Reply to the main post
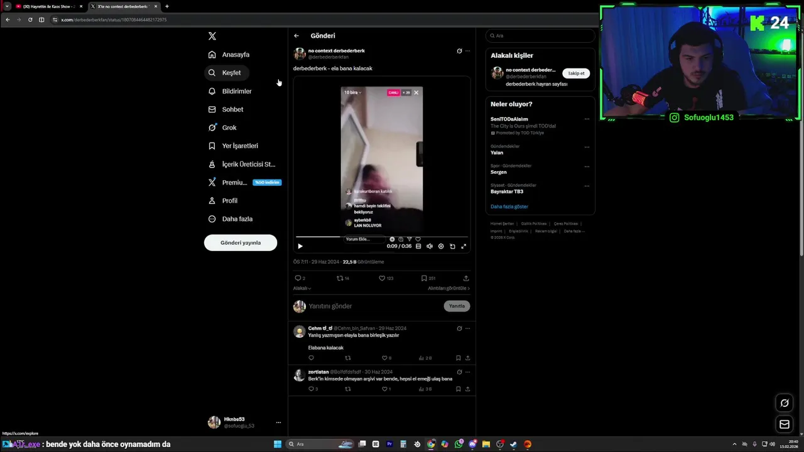 300,278
